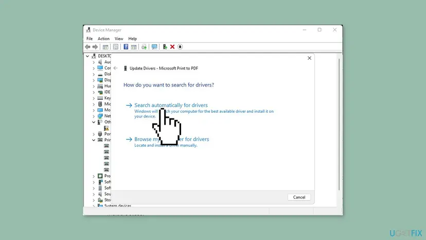Click Cancel in Update Drivers dialog
Image resolution: width=426 pixels, height=240 pixels.
coord(299,197)
